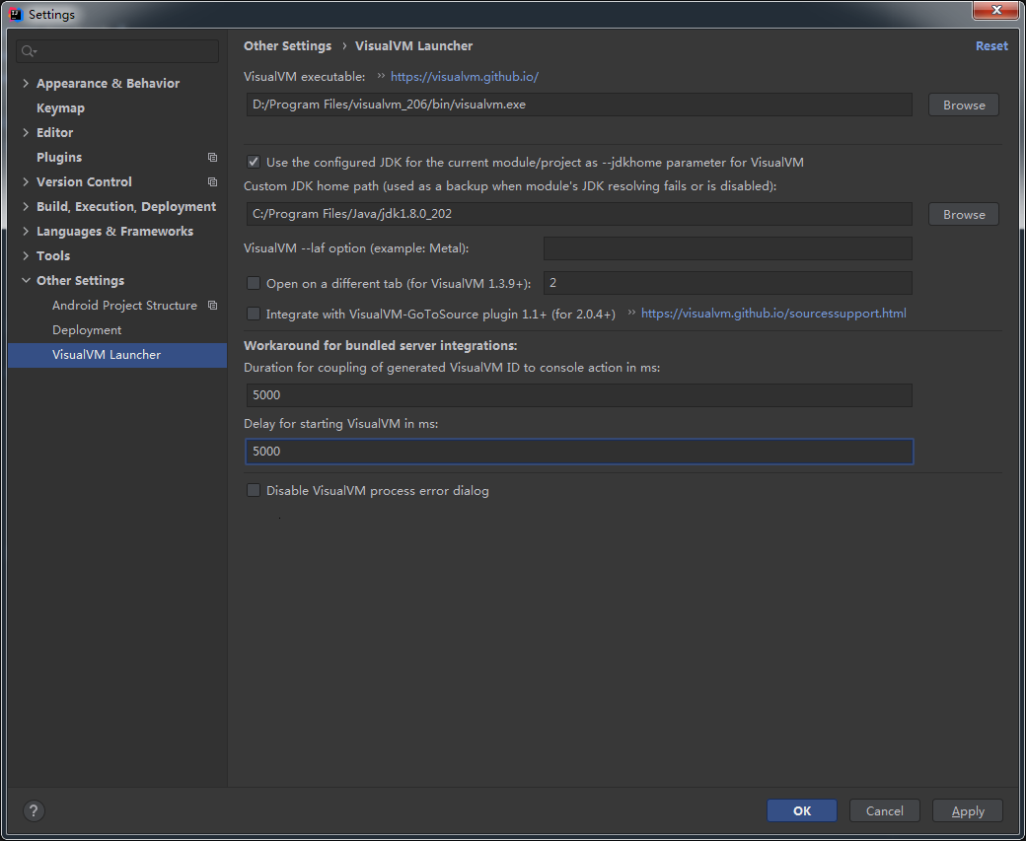Open Deployment under Other Settings
This screenshot has height=841, width=1026.
[x=87, y=330]
